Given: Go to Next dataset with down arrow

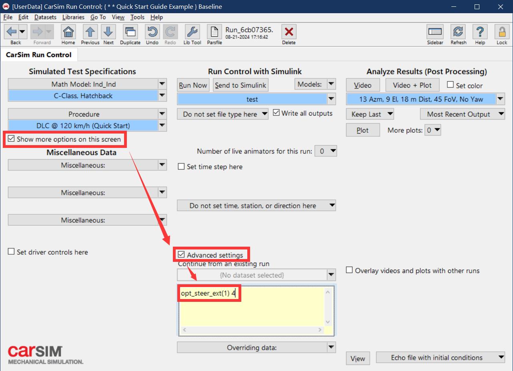Looking at the screenshot, I should [108, 32].
